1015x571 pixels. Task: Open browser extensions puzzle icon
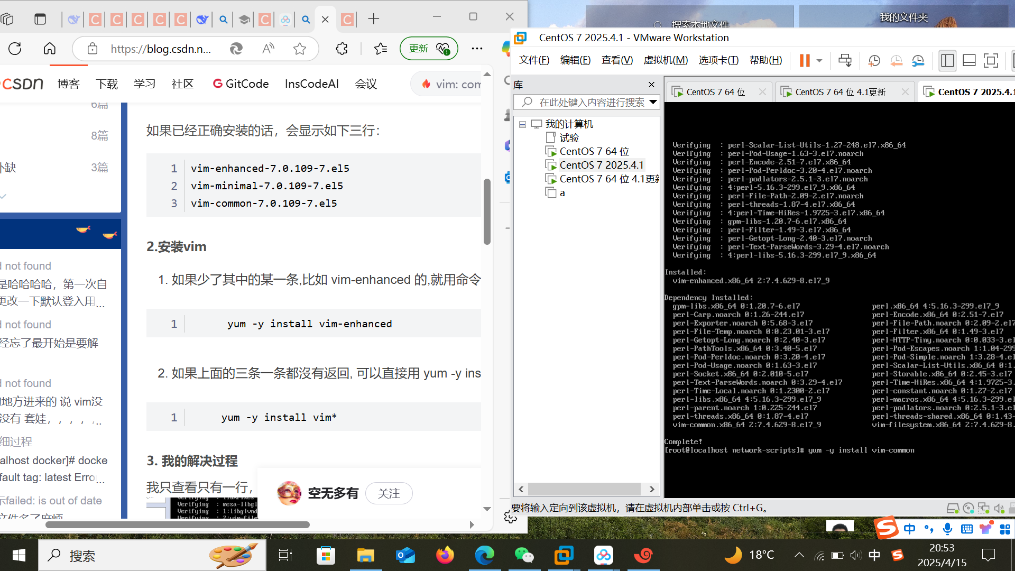click(x=342, y=49)
